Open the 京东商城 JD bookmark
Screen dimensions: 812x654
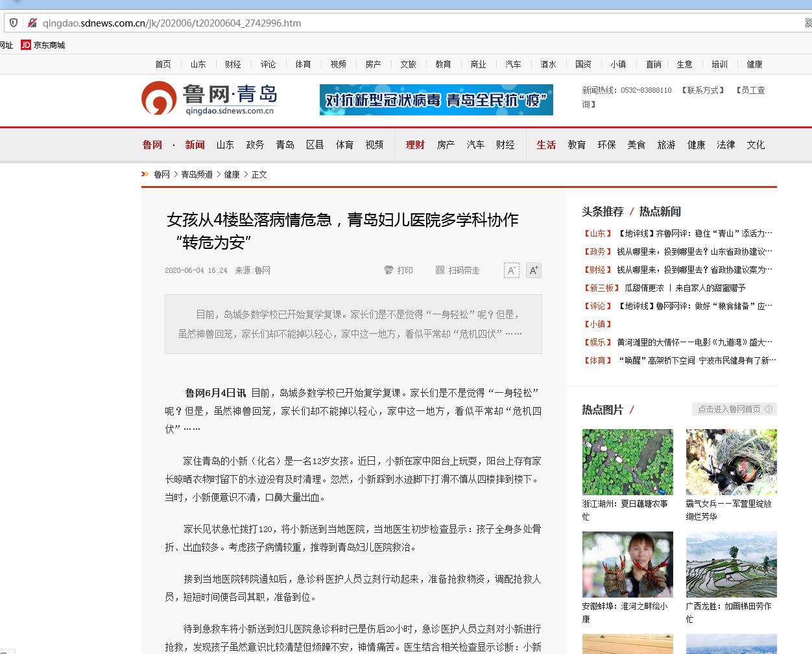[43, 45]
